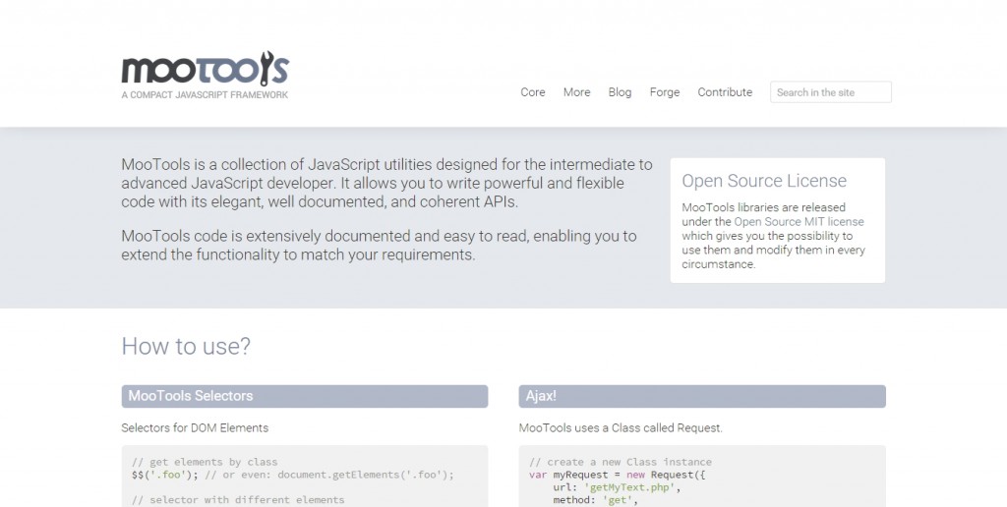1007x507 pixels.
Task: Open the More menu item
Action: (576, 92)
